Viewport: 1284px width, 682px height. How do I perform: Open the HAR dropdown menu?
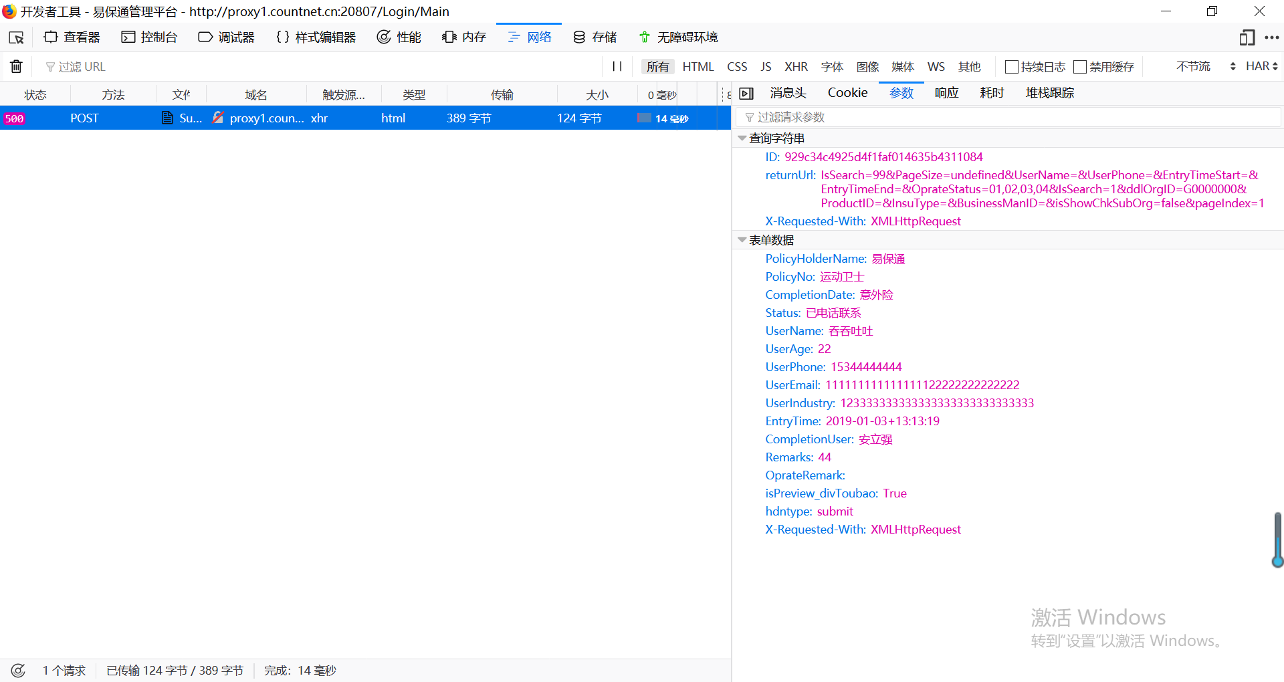coord(1261,66)
